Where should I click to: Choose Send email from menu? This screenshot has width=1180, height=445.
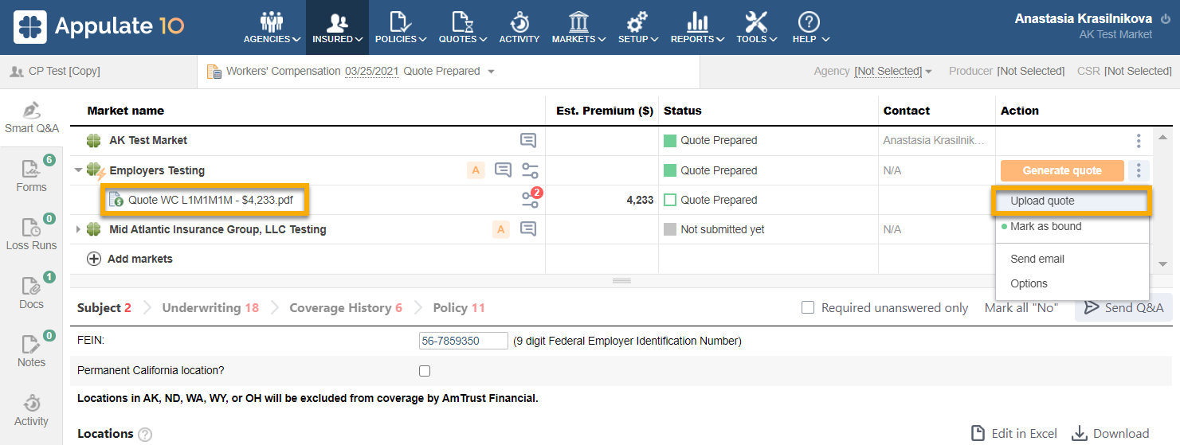point(1072,259)
